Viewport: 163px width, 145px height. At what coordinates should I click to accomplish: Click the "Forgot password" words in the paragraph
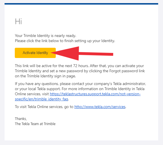pyautogui.click(x=123, y=71)
